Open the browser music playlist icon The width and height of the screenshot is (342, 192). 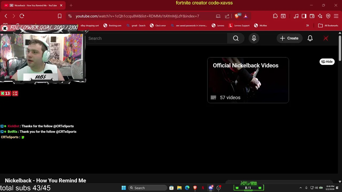pos(296,16)
